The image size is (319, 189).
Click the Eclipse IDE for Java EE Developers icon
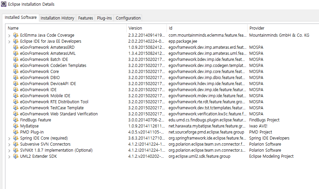pos(16,41)
